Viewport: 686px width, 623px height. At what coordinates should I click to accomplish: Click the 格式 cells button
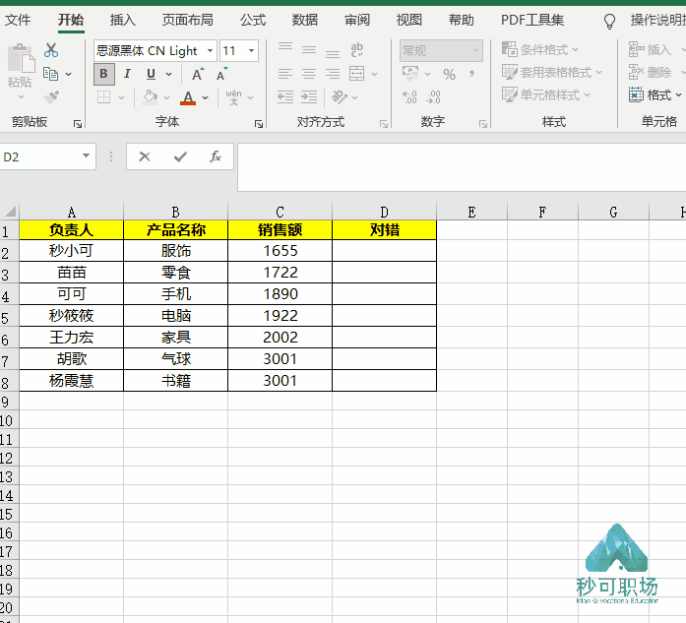coord(655,94)
